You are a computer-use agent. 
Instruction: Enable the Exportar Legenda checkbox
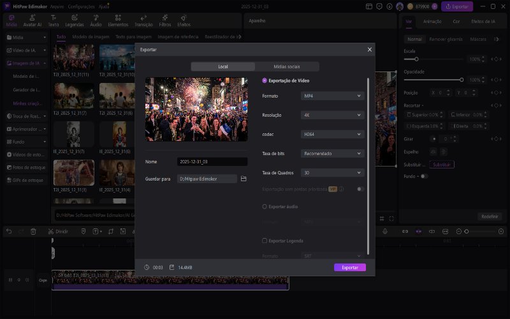click(x=265, y=241)
